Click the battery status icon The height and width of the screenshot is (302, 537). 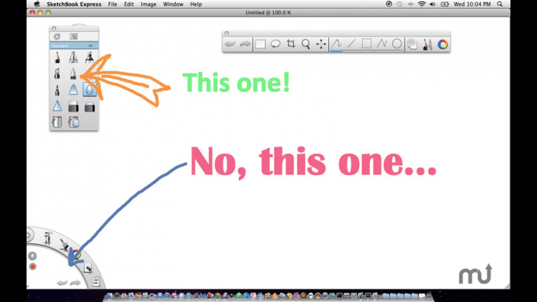point(444,4)
